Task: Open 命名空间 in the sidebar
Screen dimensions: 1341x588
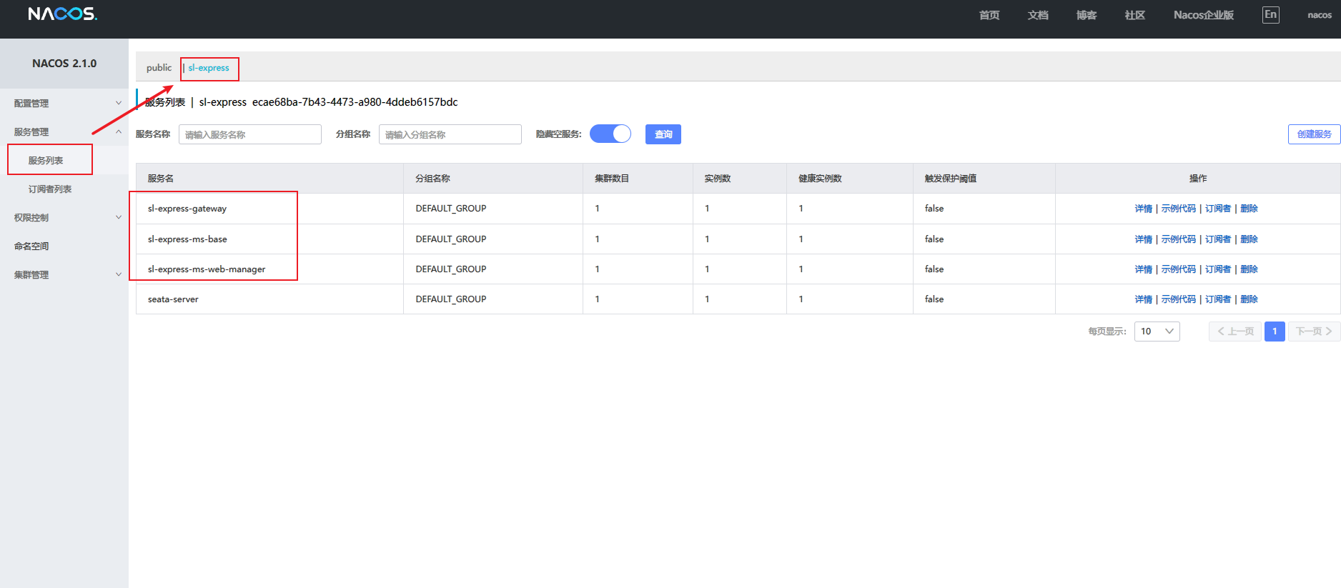Action: pyautogui.click(x=31, y=246)
